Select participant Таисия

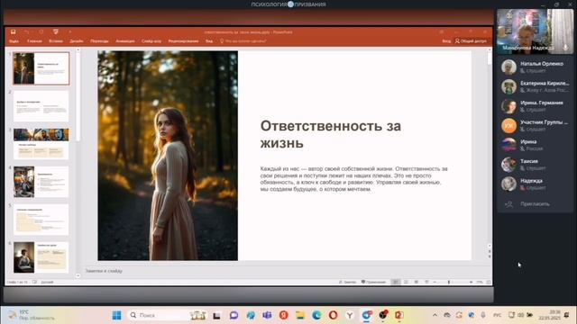click(535, 165)
